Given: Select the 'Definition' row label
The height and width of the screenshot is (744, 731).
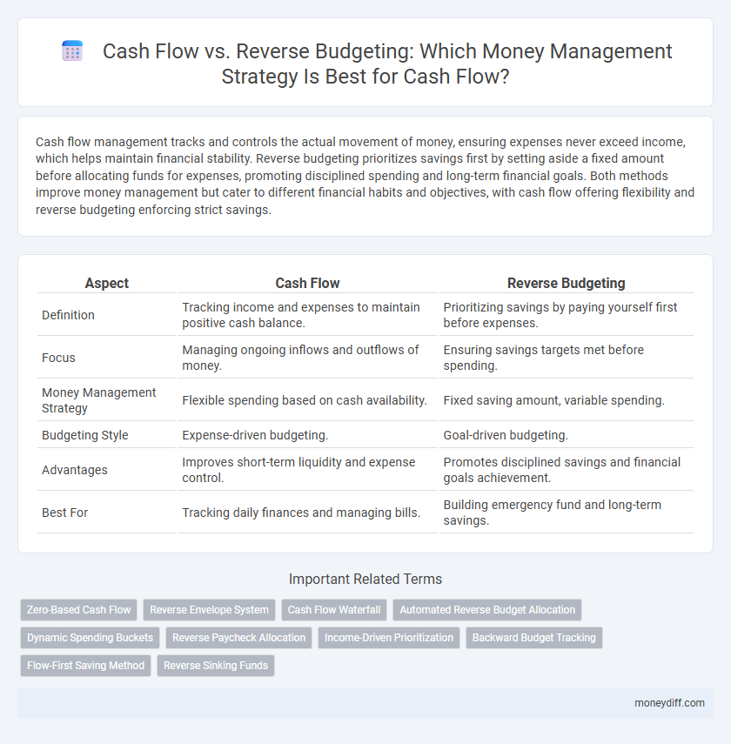Looking at the screenshot, I should click(x=69, y=315).
